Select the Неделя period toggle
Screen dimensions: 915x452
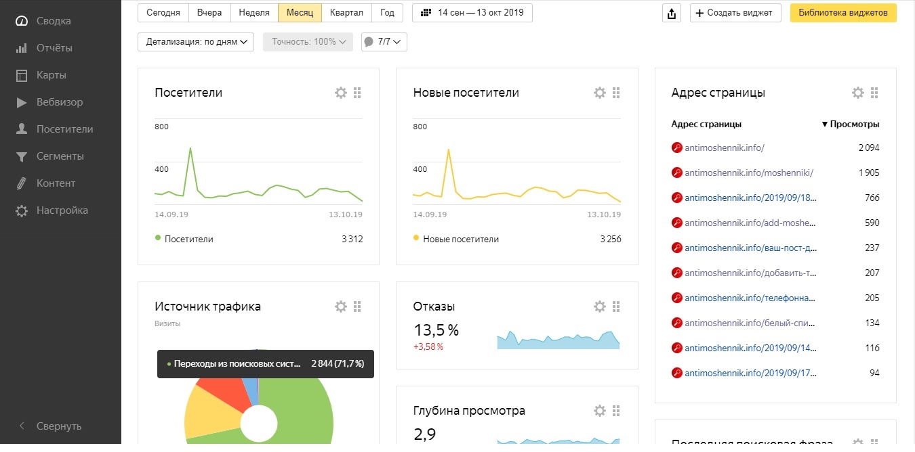point(254,13)
